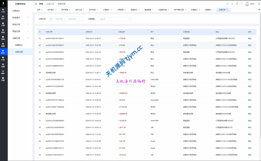Toggle fullscreen mode icon

pyautogui.click(x=241, y=4)
